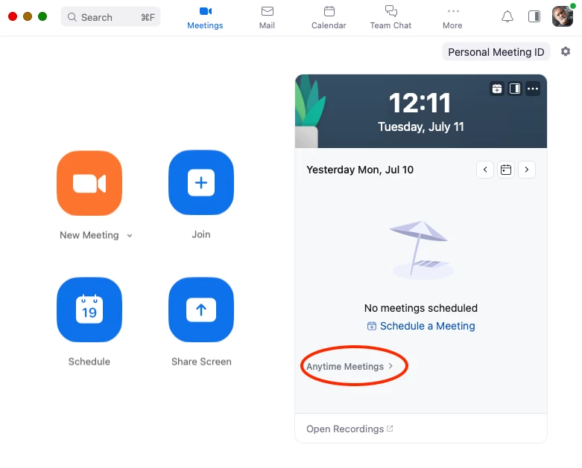The width and height of the screenshot is (582, 468).
Task: Toggle the side panel icon in top bar
Action: 534,16
